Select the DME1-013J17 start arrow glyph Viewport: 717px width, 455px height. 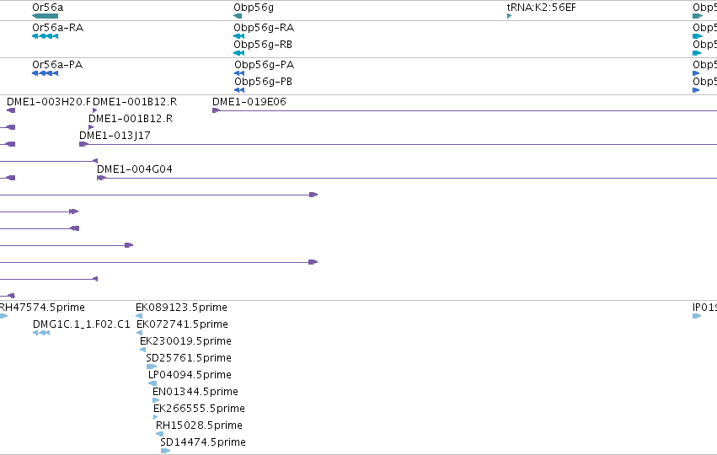point(83,144)
